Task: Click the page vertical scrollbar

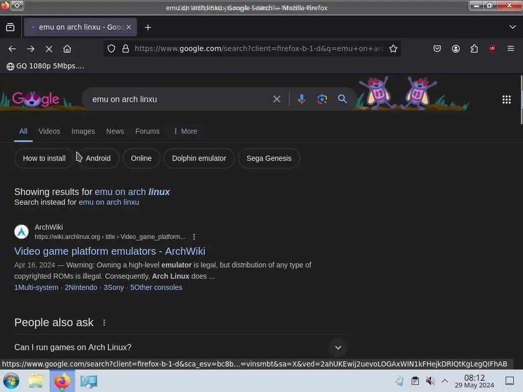Action: coord(521,100)
